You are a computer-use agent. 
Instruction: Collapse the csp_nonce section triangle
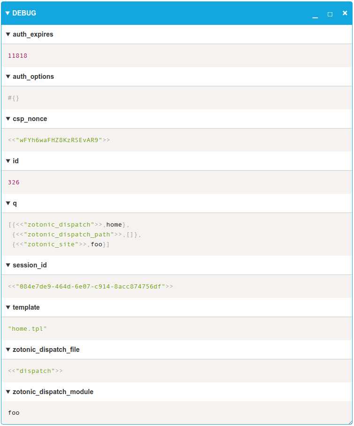pos(8,119)
